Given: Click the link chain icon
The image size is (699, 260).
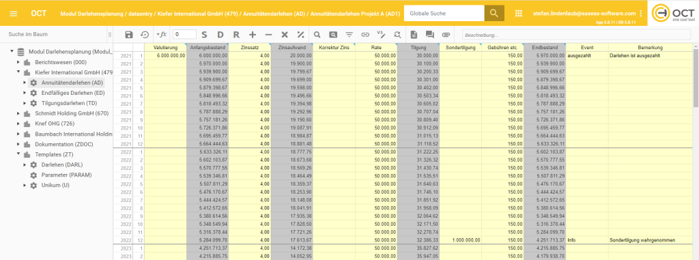Looking at the screenshot, I should coord(365,34).
